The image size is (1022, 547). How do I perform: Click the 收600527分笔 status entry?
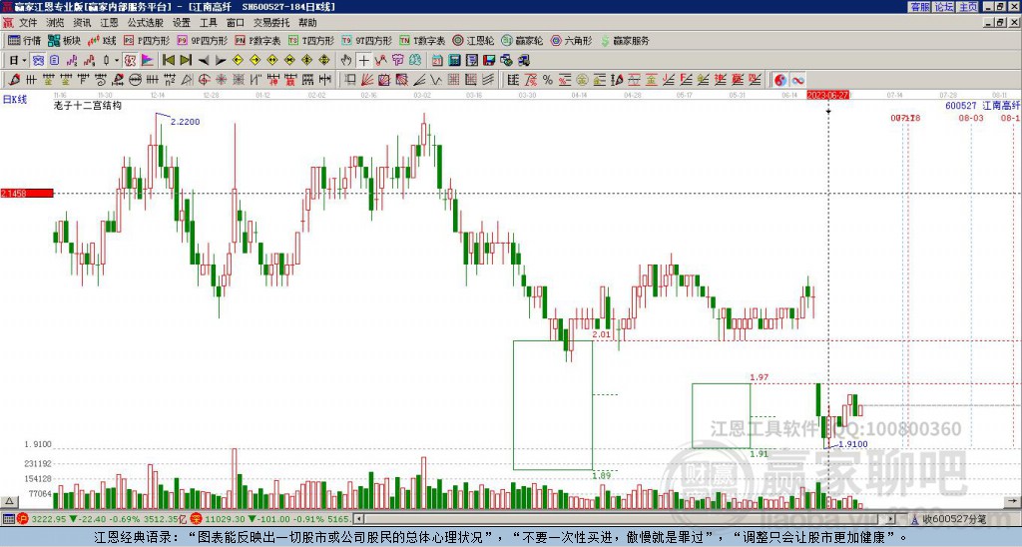pyautogui.click(x=949, y=519)
